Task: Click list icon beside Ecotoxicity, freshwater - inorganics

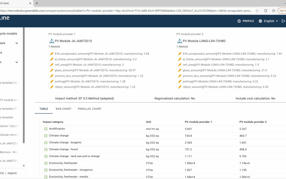Action: click(x=46, y=170)
